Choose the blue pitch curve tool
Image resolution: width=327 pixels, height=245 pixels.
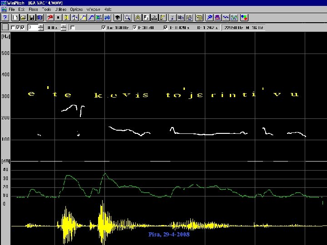click(x=91, y=18)
